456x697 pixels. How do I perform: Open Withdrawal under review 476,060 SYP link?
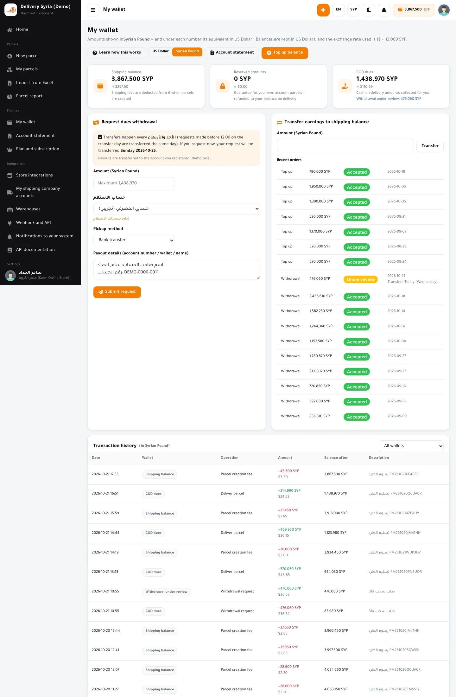(389, 99)
